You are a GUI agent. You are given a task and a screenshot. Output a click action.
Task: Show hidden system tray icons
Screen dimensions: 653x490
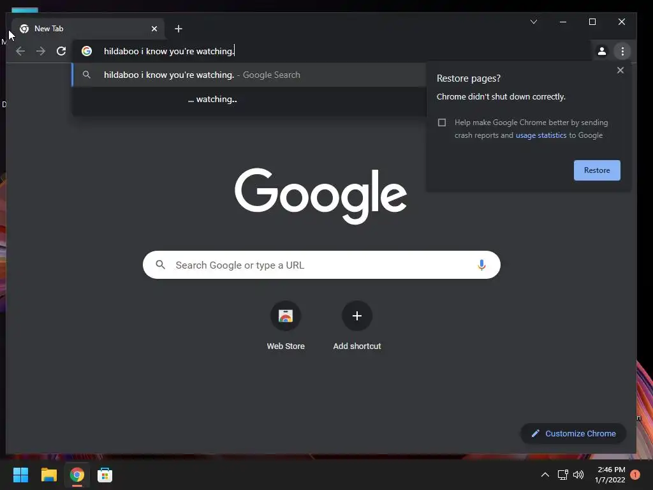click(545, 475)
